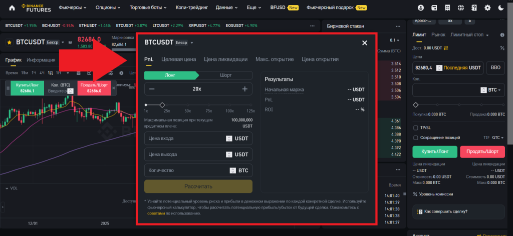Viewport: 513px width, 236px height.
Task: Click the calculator leverage slider handle
Action: [x=162, y=105]
